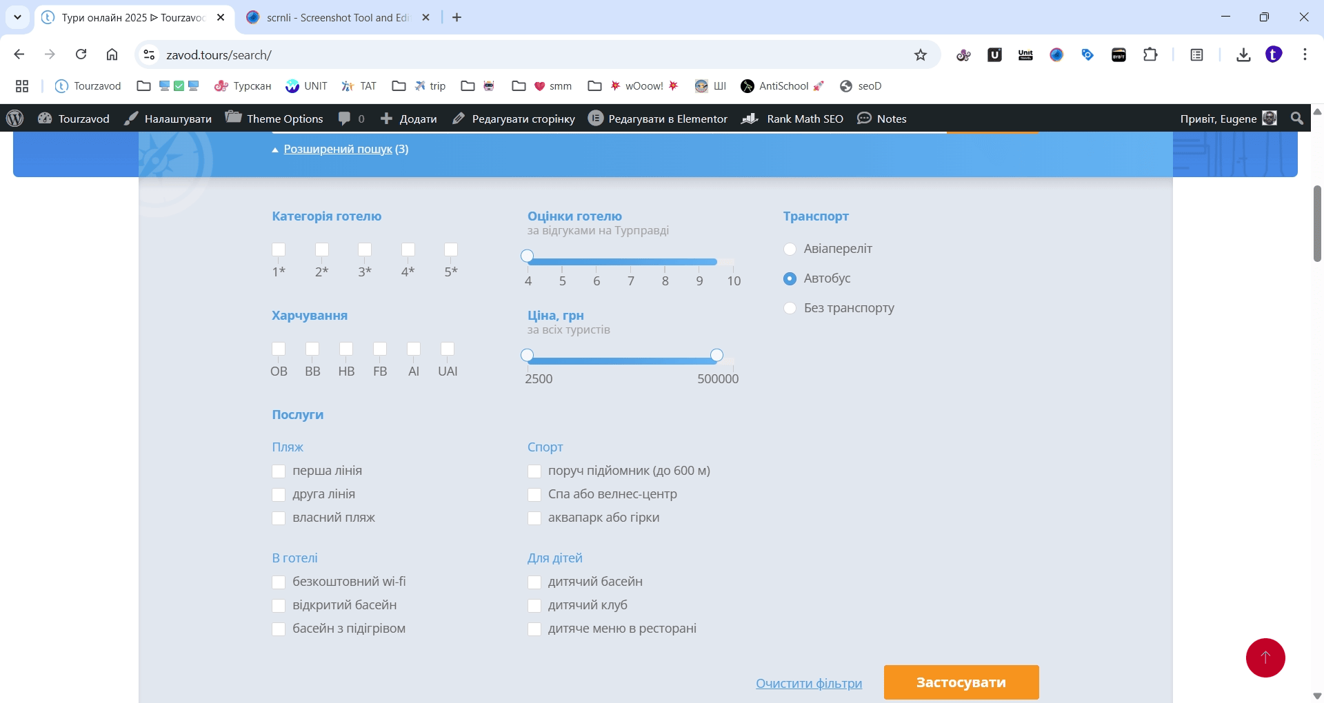This screenshot has width=1324, height=703.
Task: Open 'Rank Math SEO' admin menu
Action: point(792,119)
